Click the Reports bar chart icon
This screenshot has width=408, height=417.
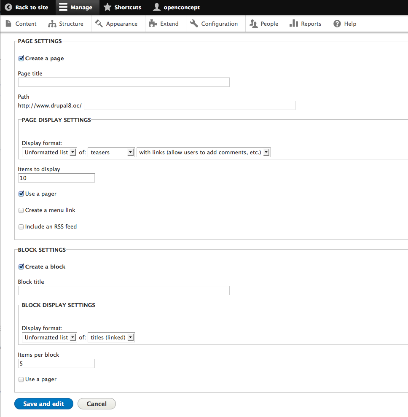[x=294, y=24]
